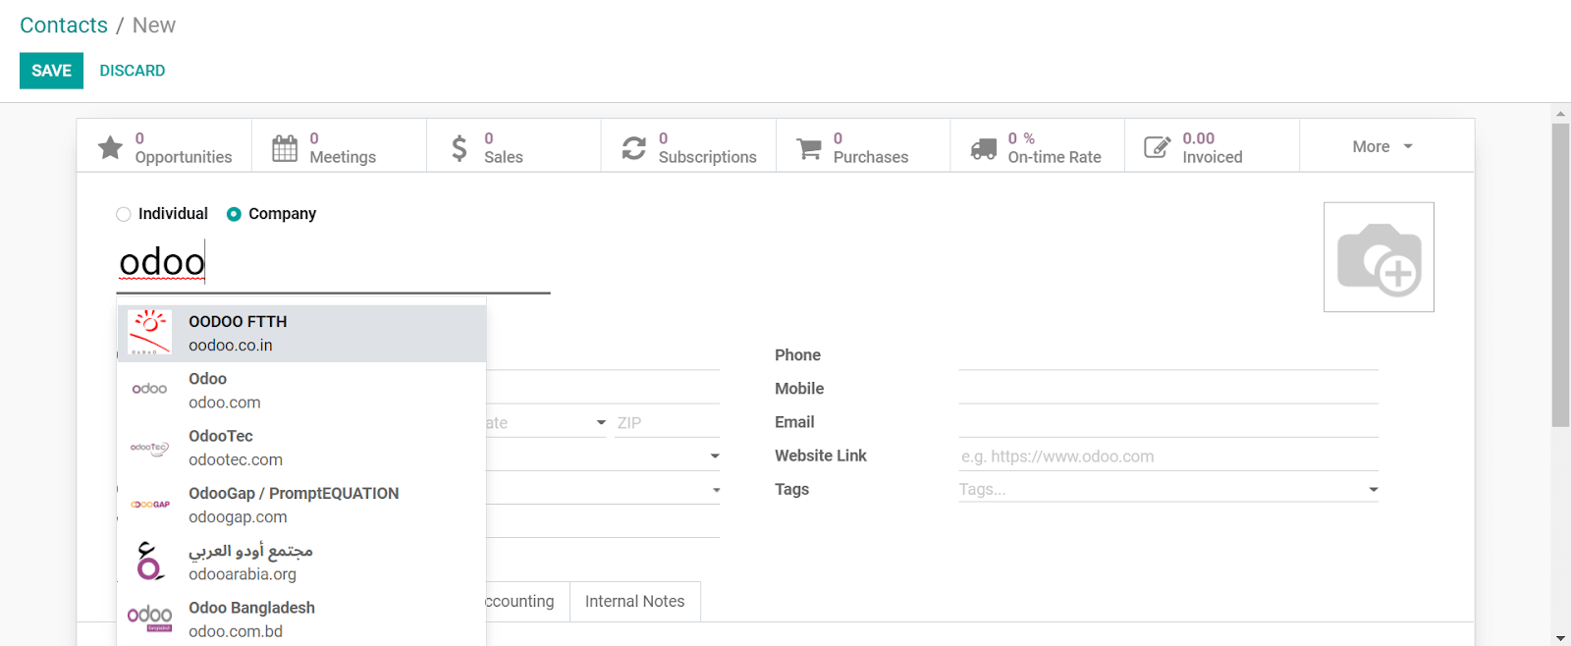Choose the odooarabia.org suggestion
1571x646 pixels.
click(x=301, y=562)
